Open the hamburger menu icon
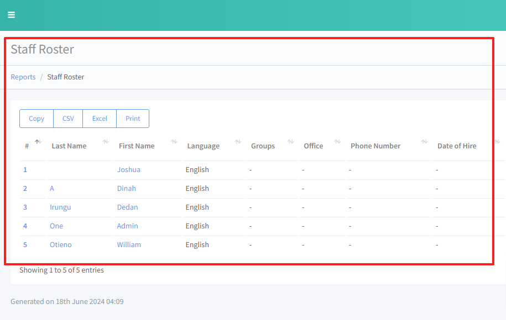This screenshot has height=320, width=506. (11, 15)
